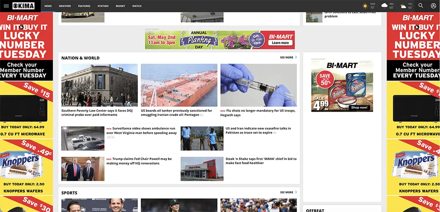Go to KIMA logo homepage

click(24, 6)
